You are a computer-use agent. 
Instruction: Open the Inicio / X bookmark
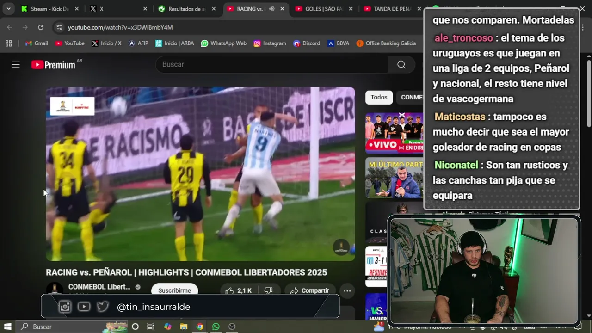point(106,43)
